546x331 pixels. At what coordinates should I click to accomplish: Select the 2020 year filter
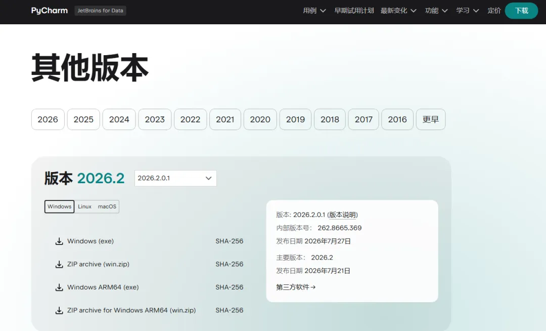click(260, 119)
